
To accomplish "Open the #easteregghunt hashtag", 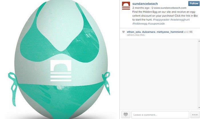I will point(180,20).
